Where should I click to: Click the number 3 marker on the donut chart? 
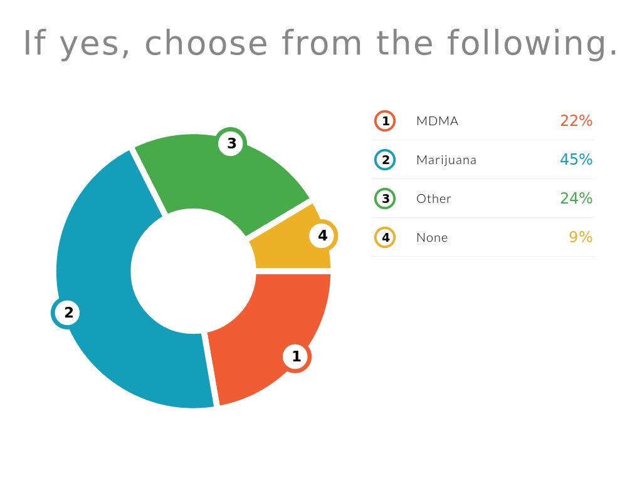(231, 143)
